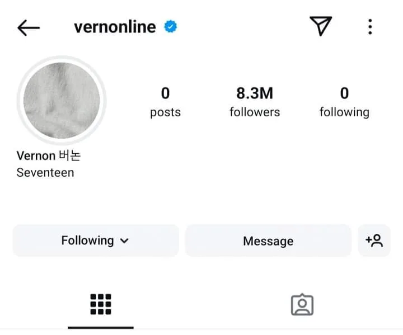Go back using the left arrow

coord(29,27)
